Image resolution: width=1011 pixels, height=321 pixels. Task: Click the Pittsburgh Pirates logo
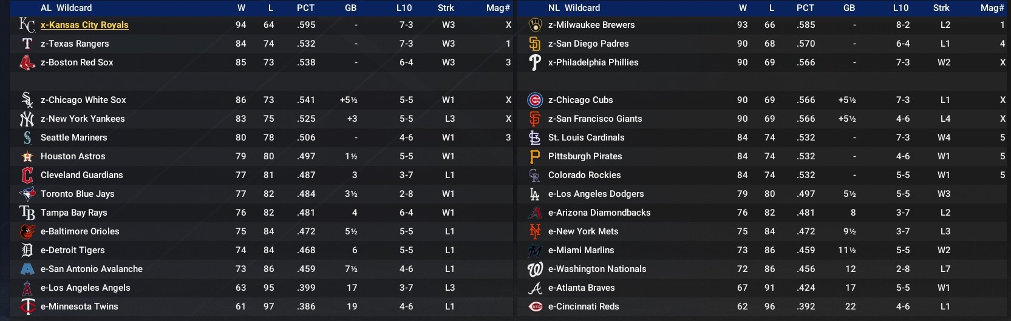(x=535, y=156)
